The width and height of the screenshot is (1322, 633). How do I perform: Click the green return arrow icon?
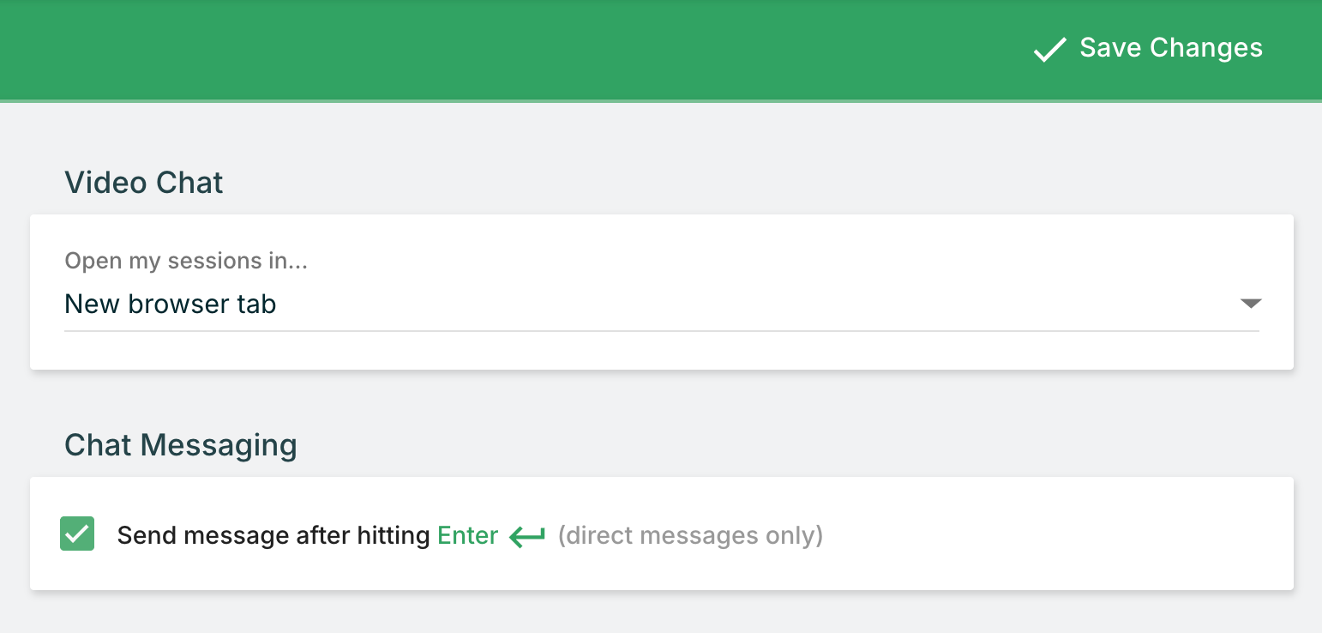[527, 537]
